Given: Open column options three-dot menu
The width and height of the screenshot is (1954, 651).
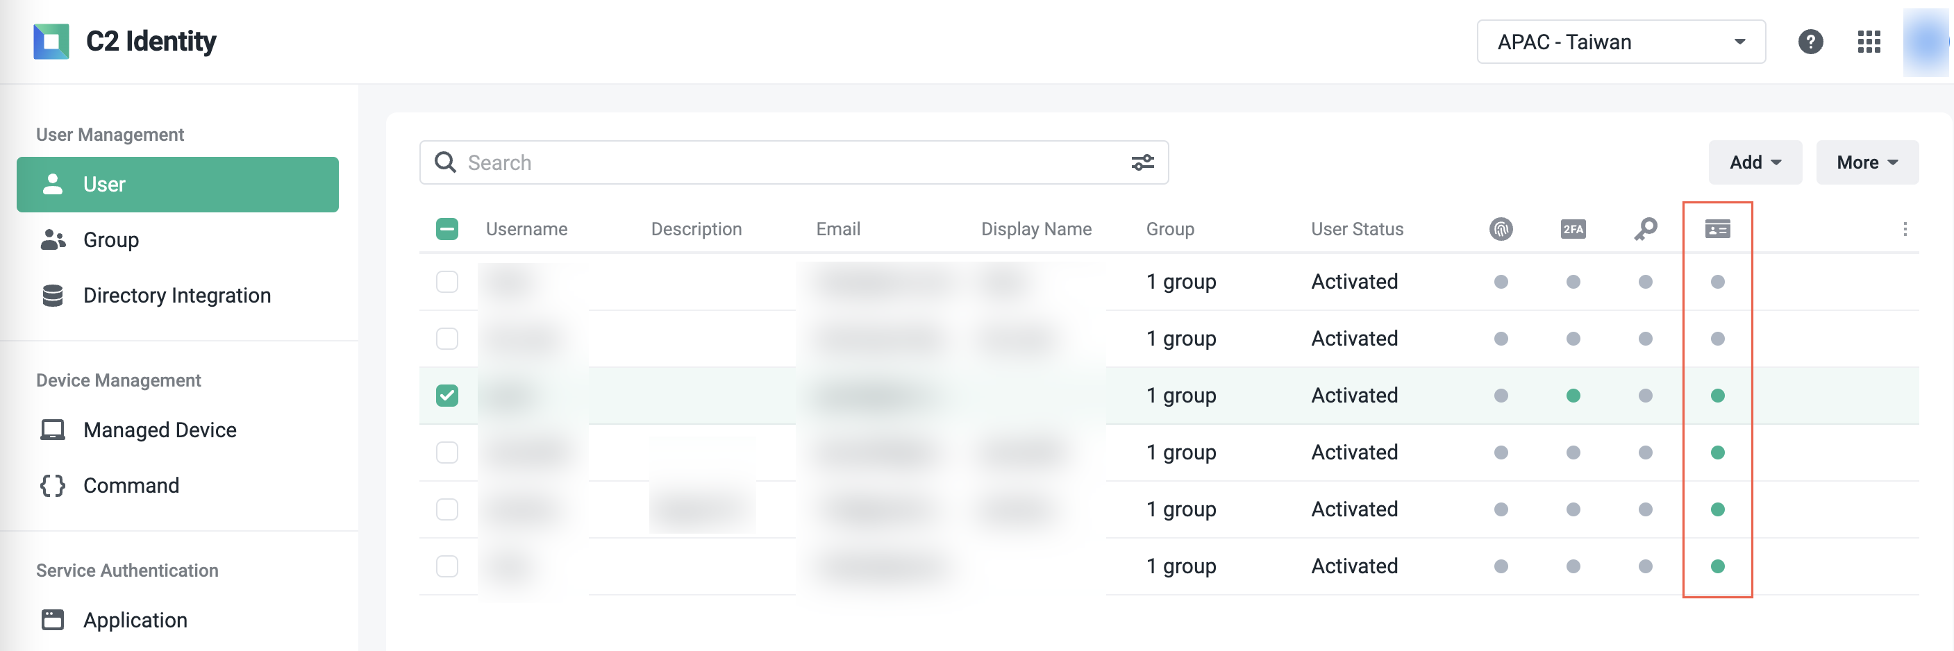Looking at the screenshot, I should [x=1904, y=229].
